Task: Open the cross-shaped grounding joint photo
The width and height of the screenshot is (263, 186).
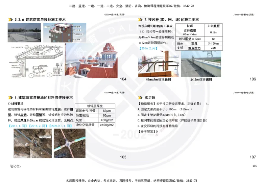Action: pyautogui.click(x=70, y=143)
